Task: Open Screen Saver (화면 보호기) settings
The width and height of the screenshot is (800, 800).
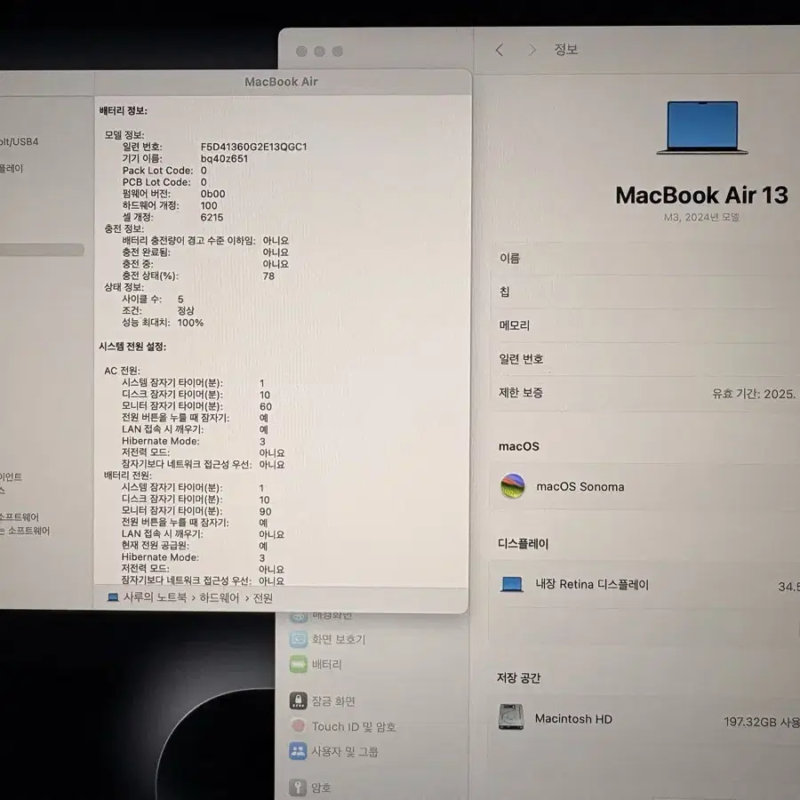Action: (327, 639)
